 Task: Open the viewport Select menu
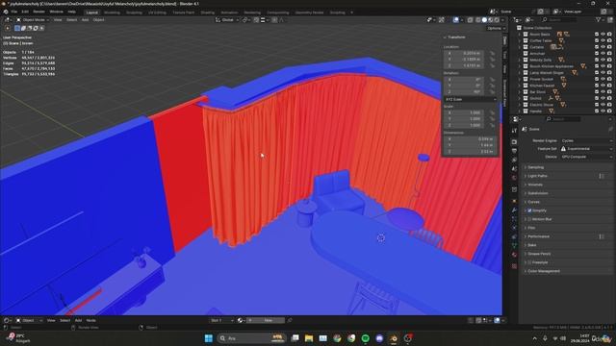tap(71, 19)
